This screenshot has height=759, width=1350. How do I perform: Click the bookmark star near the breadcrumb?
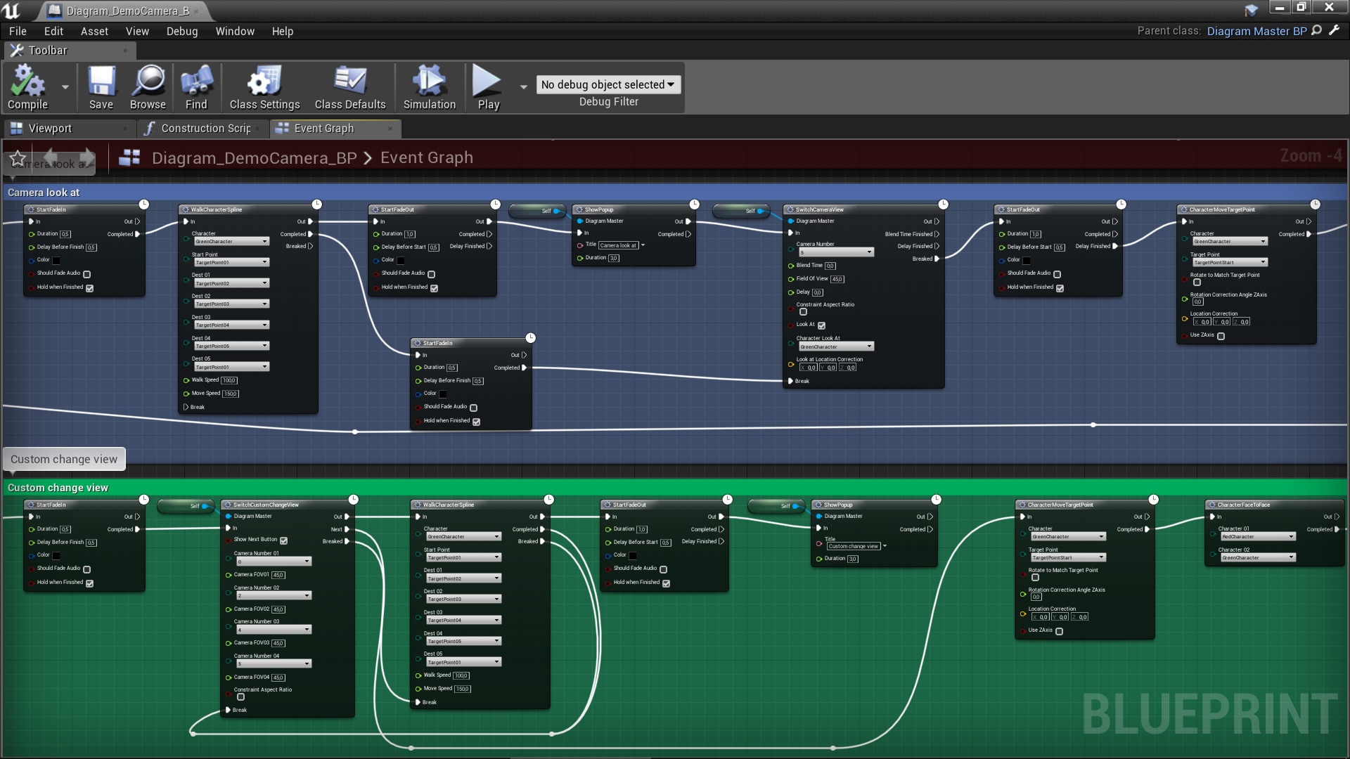17,157
